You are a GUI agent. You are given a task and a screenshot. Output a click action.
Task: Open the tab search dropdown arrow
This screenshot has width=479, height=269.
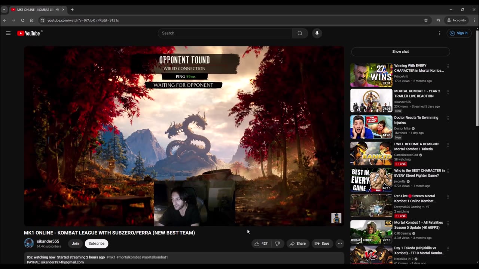[4, 10]
